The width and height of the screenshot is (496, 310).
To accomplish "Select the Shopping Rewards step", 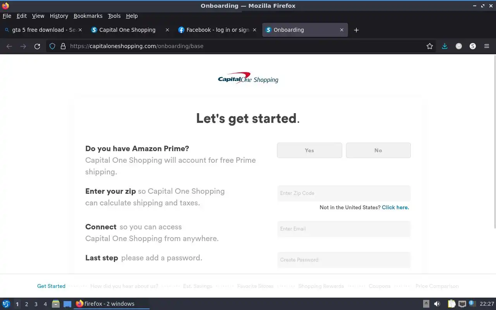I will [321, 286].
